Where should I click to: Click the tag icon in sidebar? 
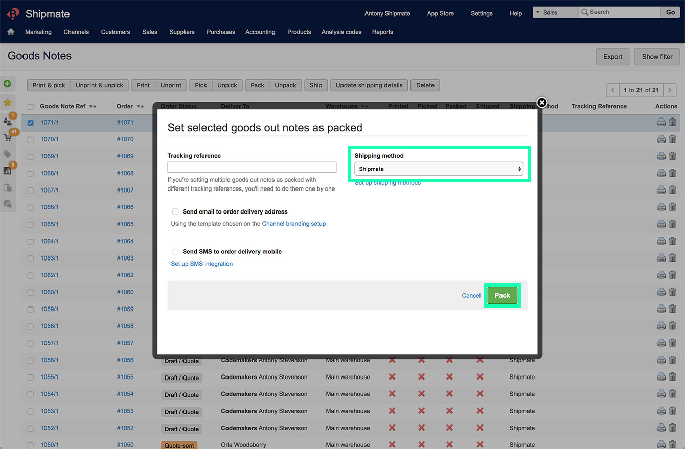click(x=7, y=154)
